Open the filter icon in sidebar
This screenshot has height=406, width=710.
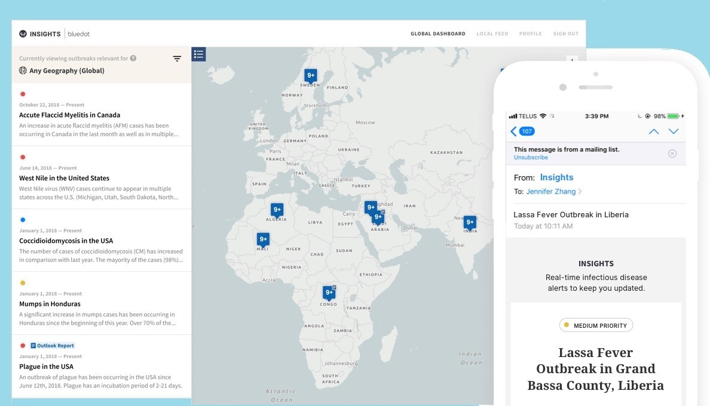tap(177, 59)
